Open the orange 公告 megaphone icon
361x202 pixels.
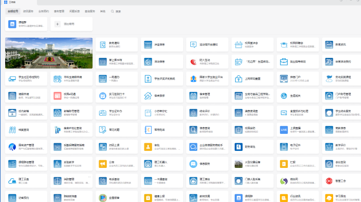[x=103, y=164]
